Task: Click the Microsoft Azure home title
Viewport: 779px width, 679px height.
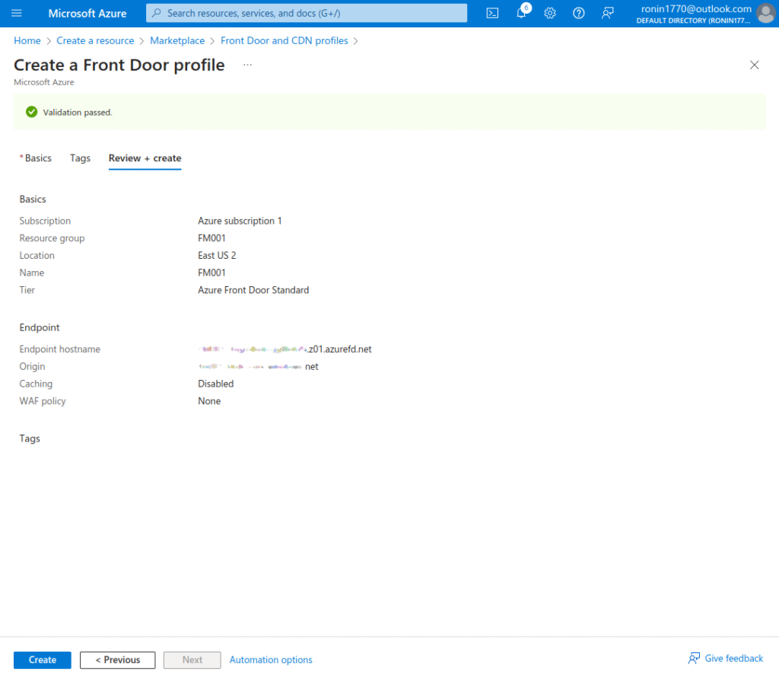Action: 87,14
